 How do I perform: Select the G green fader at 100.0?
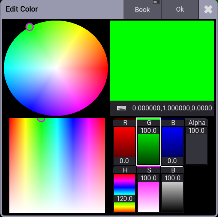pyautogui.click(x=148, y=142)
